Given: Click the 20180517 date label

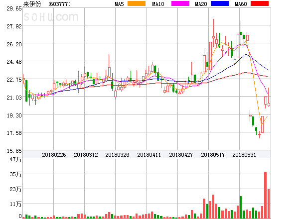Looking at the screenshot, I should tap(213, 155).
